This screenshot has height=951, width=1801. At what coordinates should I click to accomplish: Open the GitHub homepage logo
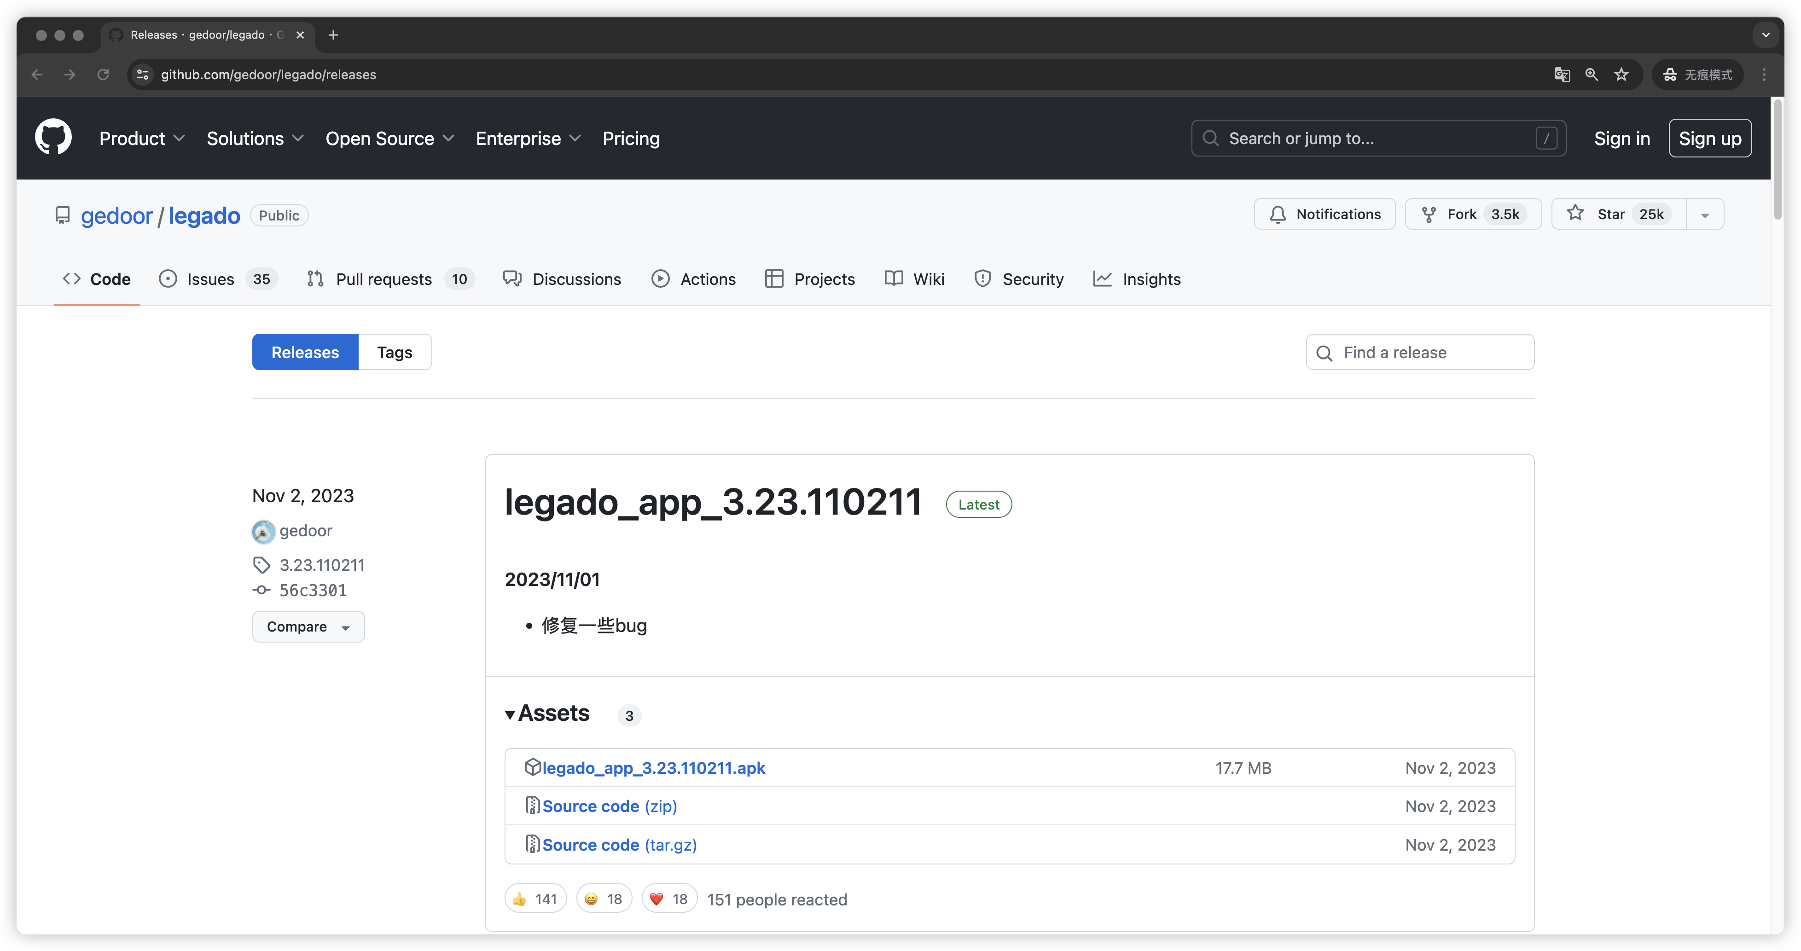click(53, 138)
